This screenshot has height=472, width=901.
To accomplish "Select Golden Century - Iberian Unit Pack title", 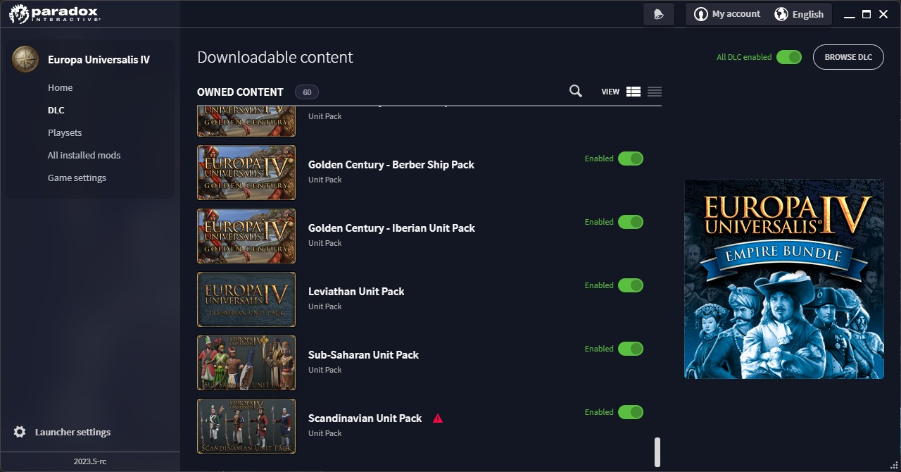I will (x=391, y=228).
